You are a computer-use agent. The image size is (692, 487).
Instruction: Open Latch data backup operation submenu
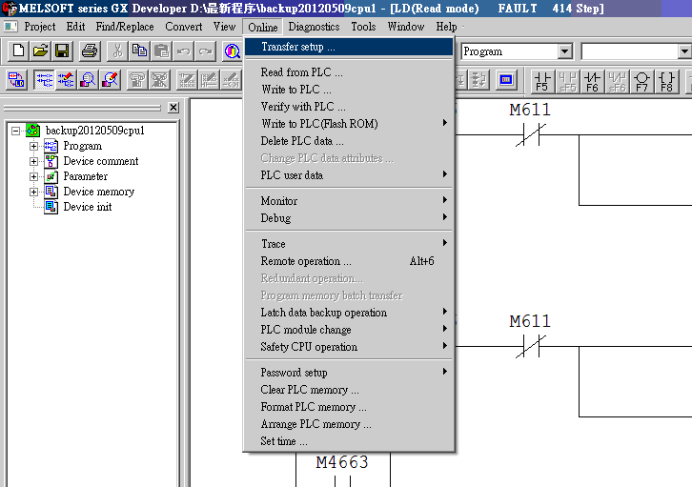[x=350, y=313]
